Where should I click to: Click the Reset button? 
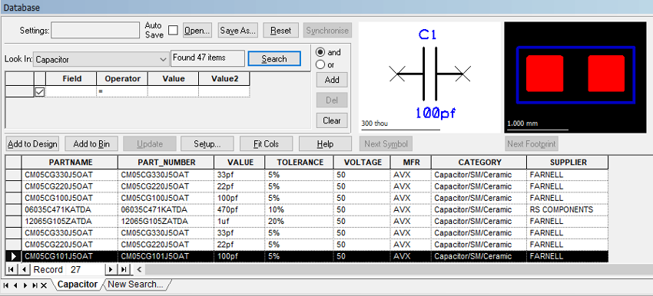(280, 31)
